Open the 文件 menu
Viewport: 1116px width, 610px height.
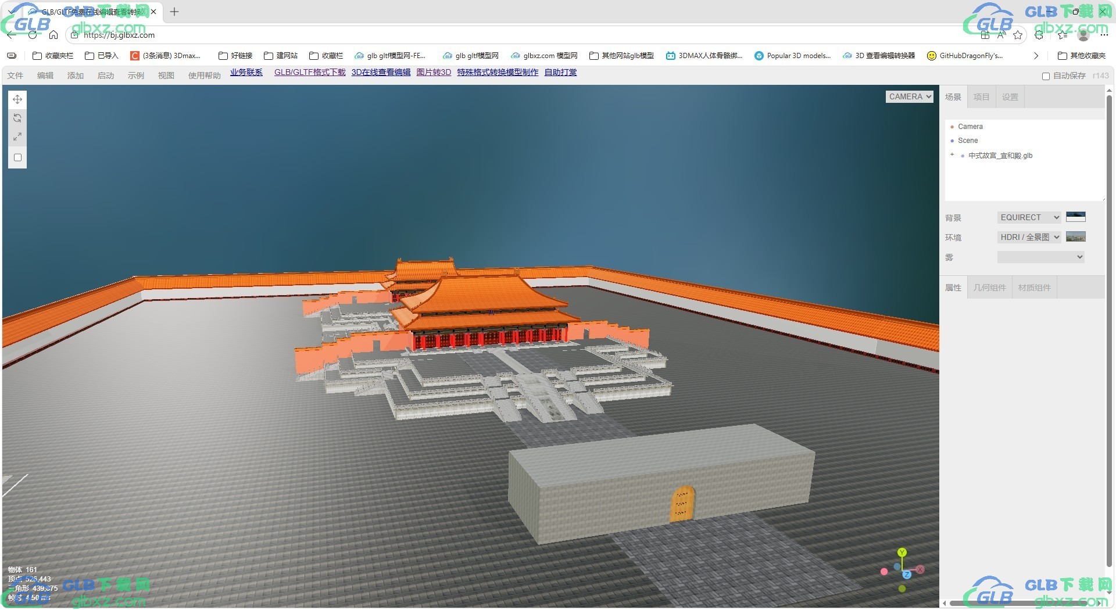pos(15,76)
